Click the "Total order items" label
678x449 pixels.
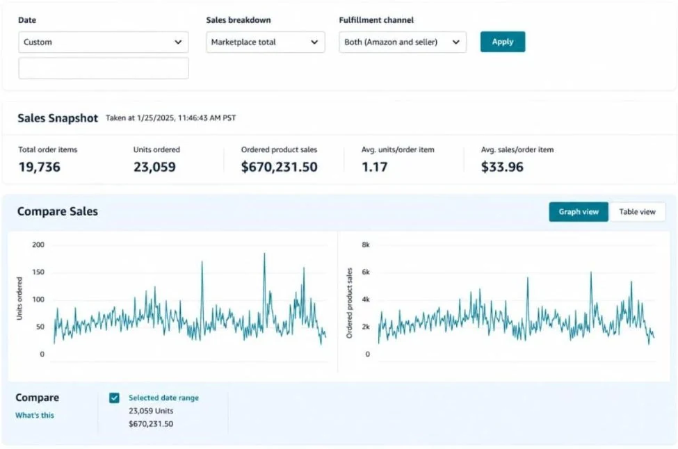click(47, 149)
